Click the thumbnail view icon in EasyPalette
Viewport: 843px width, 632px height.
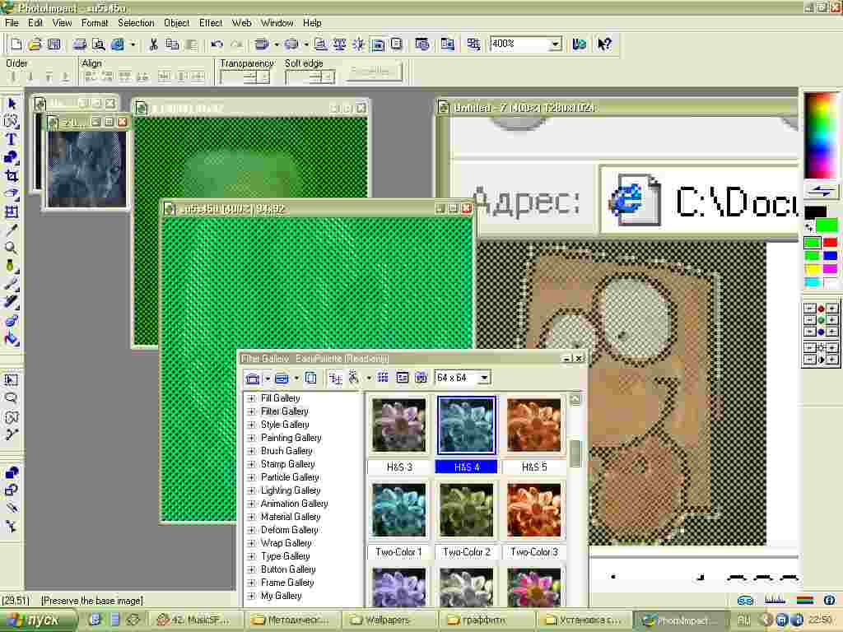(x=383, y=378)
